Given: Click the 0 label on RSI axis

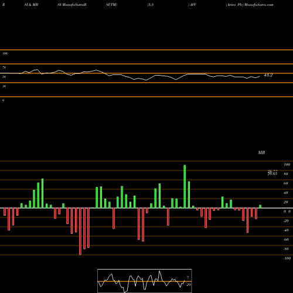Looking at the screenshot, I should (x=3, y=100).
